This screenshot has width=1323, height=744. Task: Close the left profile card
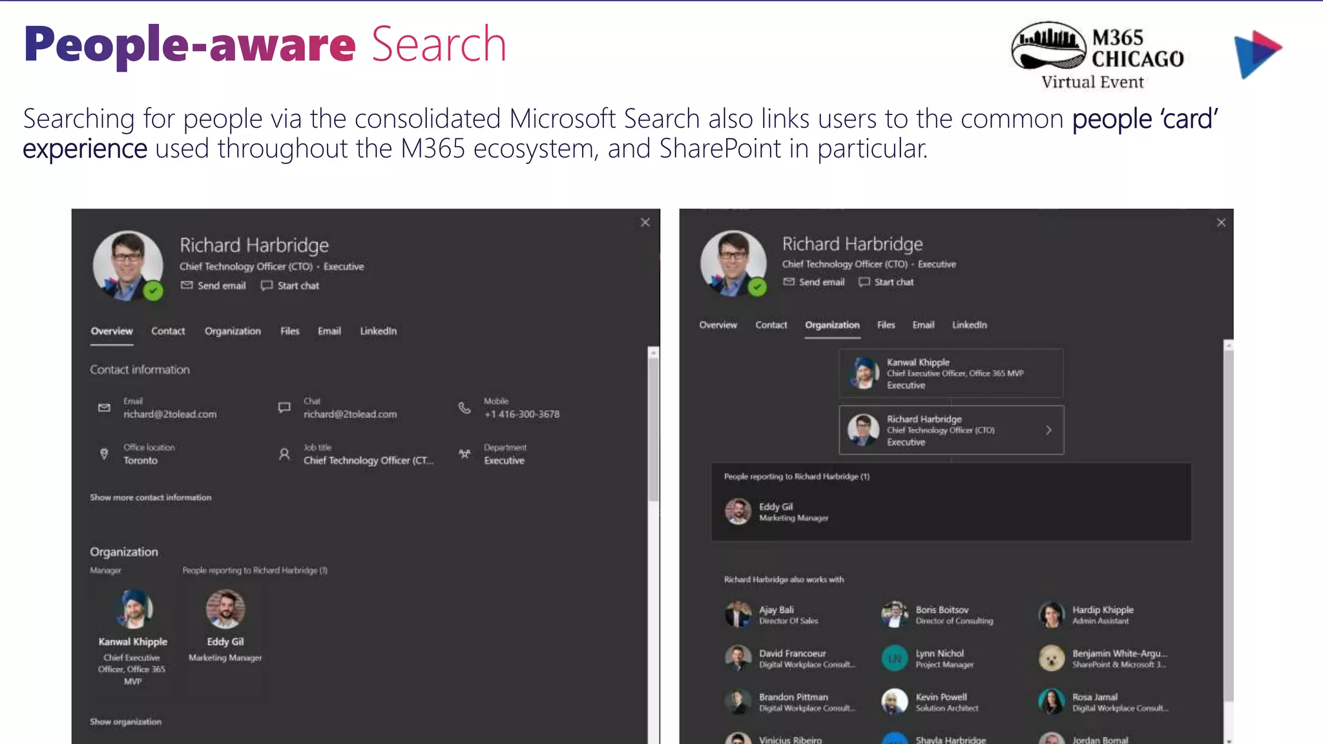point(645,223)
